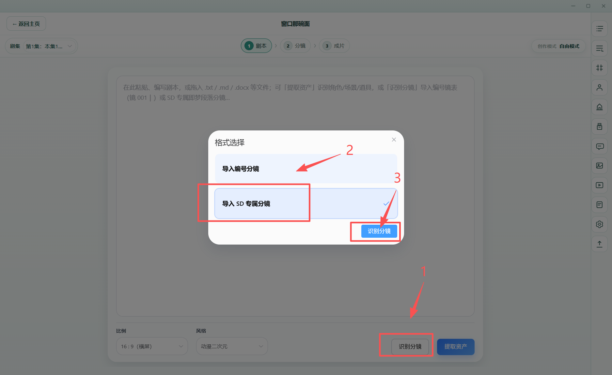Open the image gallery sidebar icon
The height and width of the screenshot is (375, 612).
click(600, 166)
